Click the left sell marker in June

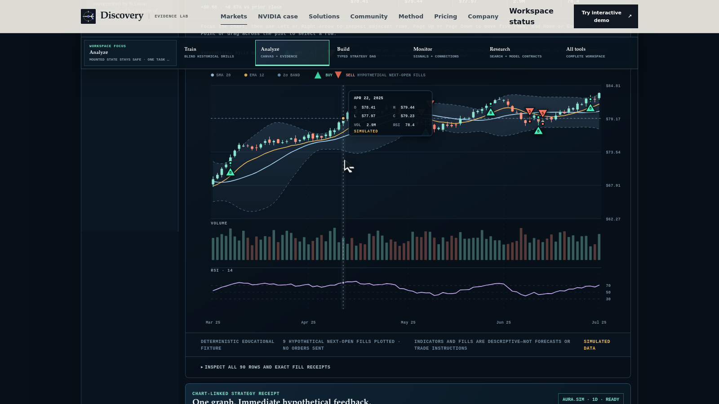click(530, 111)
